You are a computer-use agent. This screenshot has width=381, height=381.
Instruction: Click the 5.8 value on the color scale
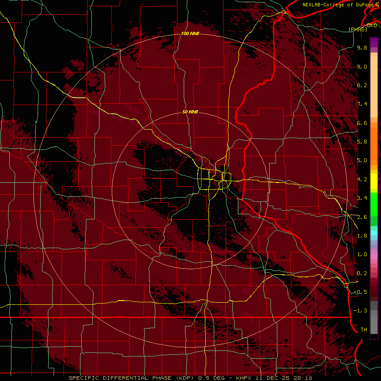pyautogui.click(x=362, y=142)
